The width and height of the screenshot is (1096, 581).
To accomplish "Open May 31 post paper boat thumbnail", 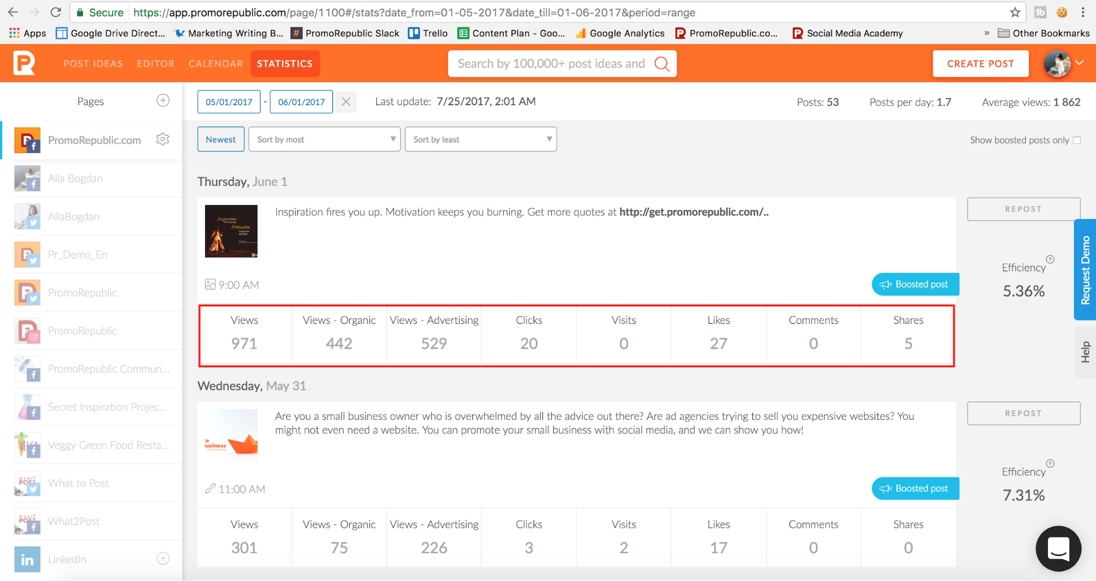I will (x=231, y=435).
